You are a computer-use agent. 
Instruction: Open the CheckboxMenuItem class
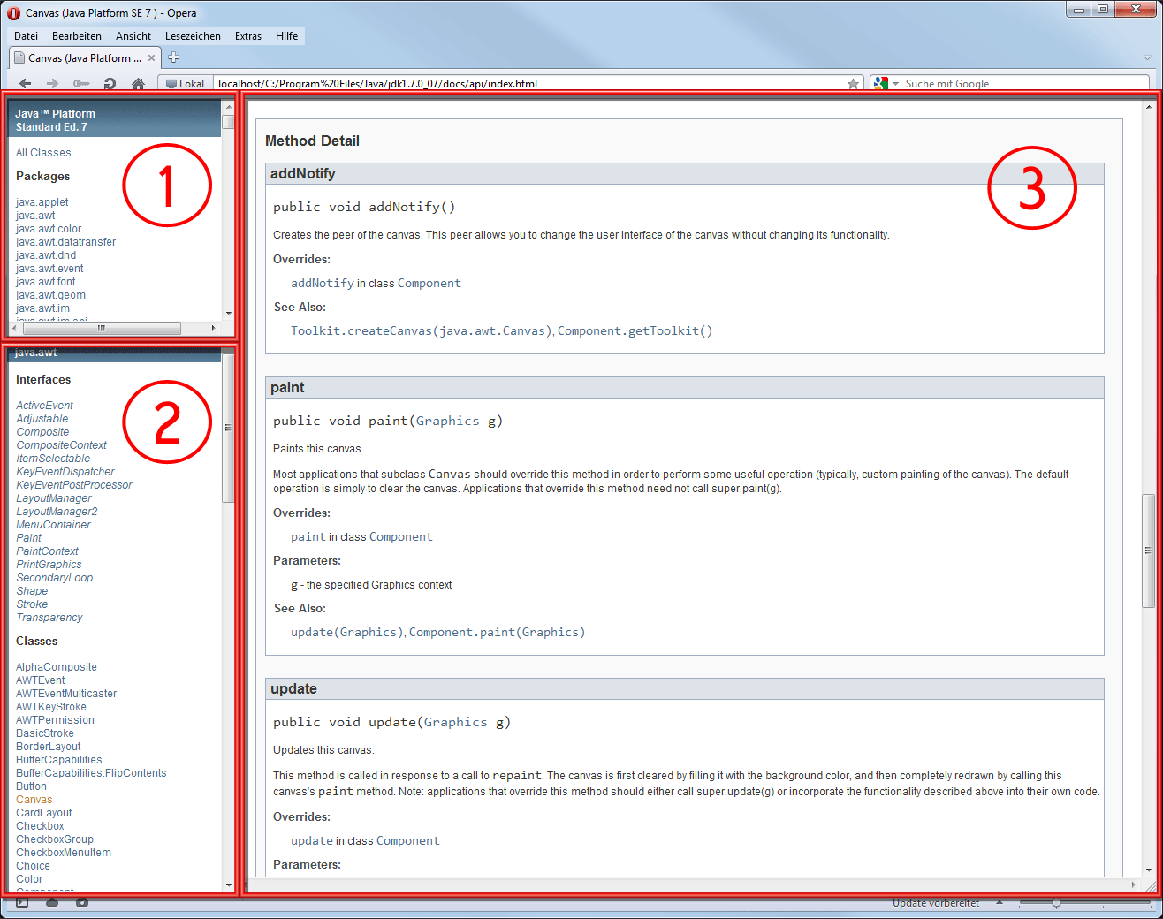64,853
